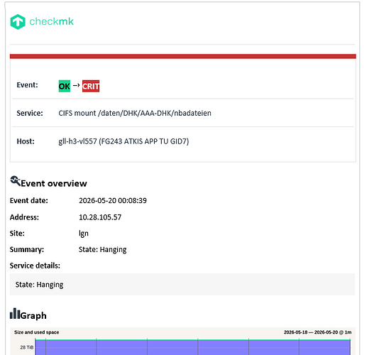This screenshot has width=367, height=355.
Task: Click the Summary value State: Hanging
Action: coord(103,249)
